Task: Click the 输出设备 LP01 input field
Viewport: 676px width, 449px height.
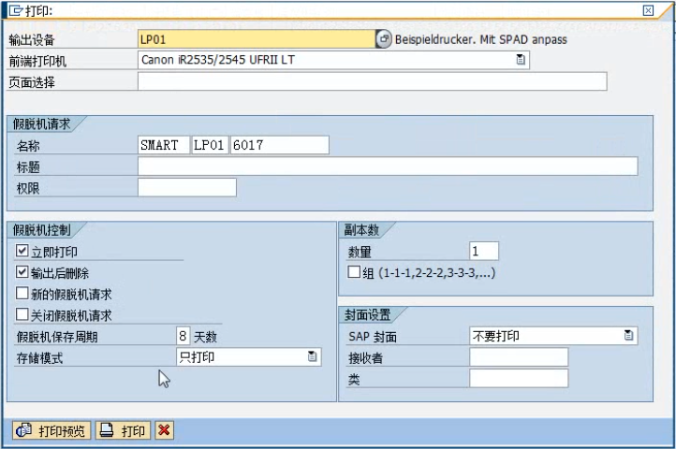Action: (256, 39)
